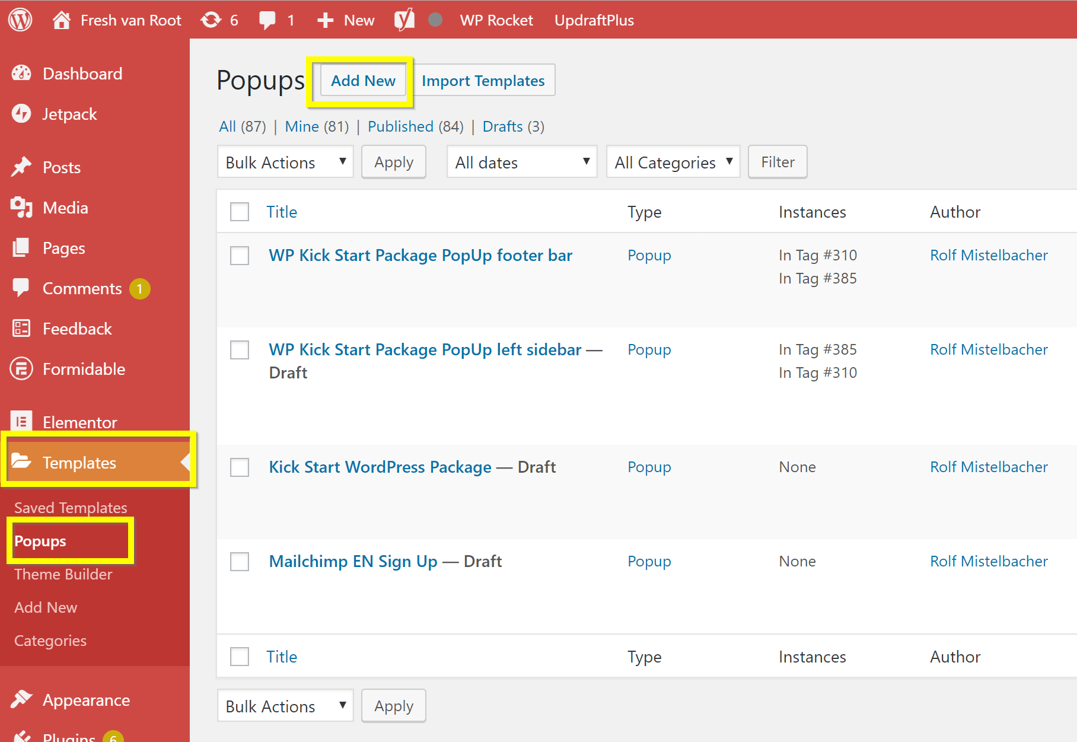1077x742 pixels.
Task: Sort by Title in table footer
Action: pyautogui.click(x=282, y=657)
